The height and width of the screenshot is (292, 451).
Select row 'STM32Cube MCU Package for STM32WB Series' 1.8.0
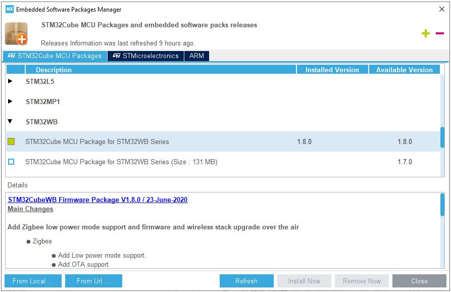tap(223, 141)
